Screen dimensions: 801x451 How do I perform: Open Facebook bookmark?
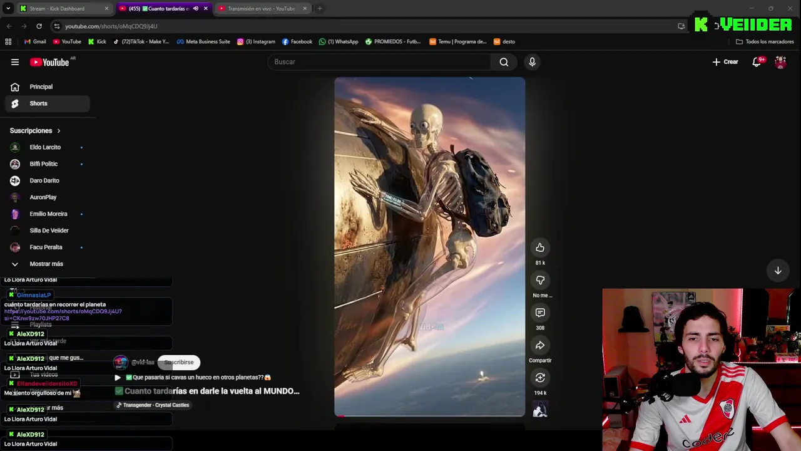pos(297,42)
